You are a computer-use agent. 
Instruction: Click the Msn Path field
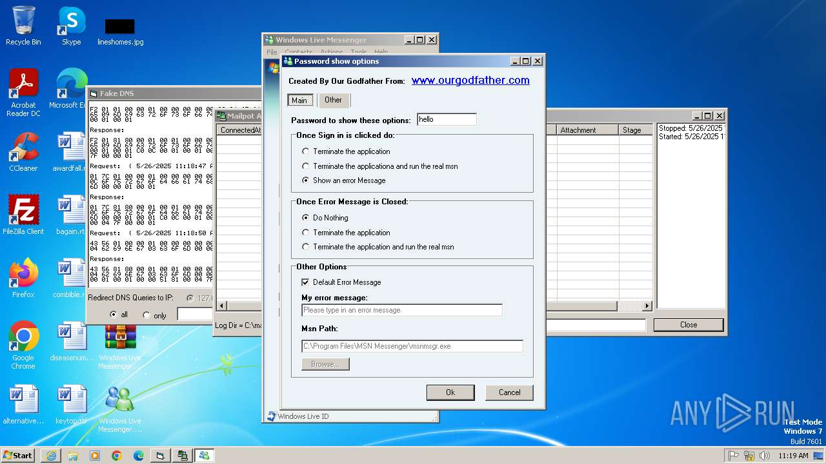[x=412, y=346]
